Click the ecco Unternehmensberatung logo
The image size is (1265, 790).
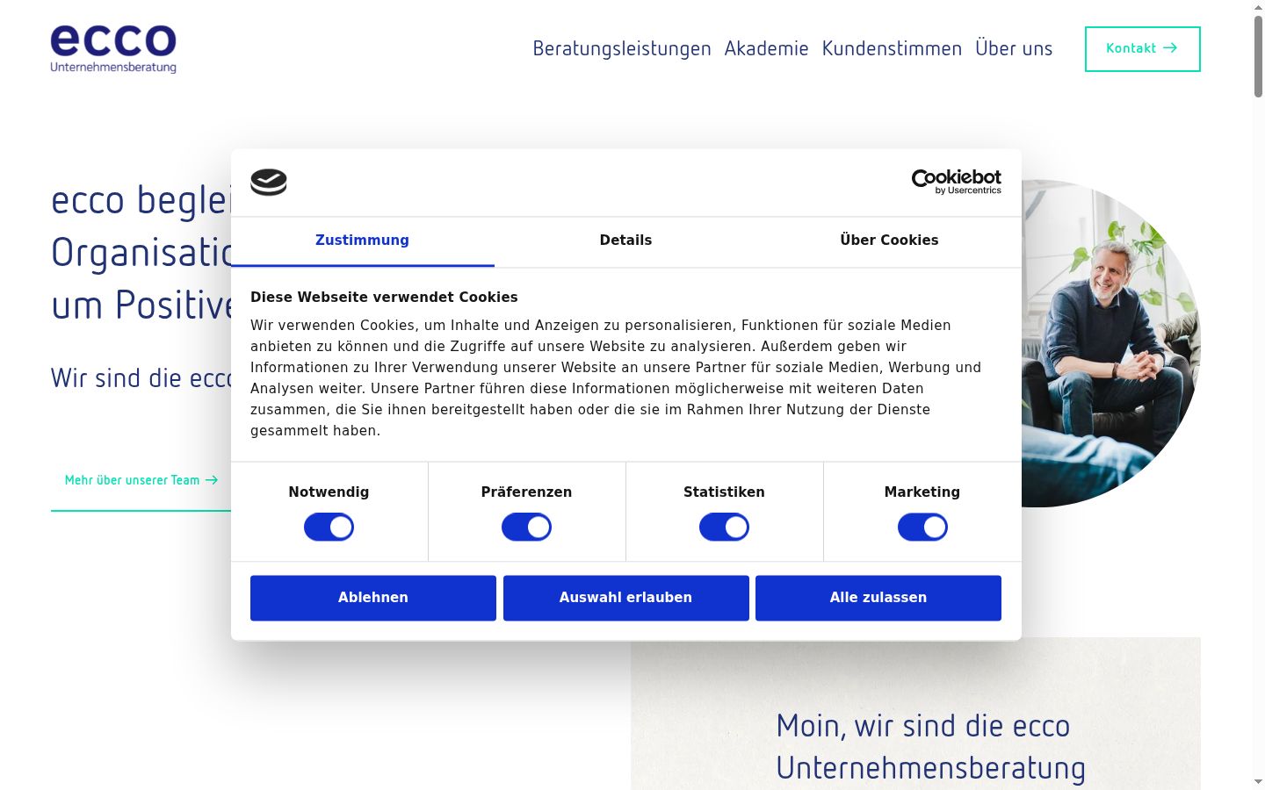113,48
